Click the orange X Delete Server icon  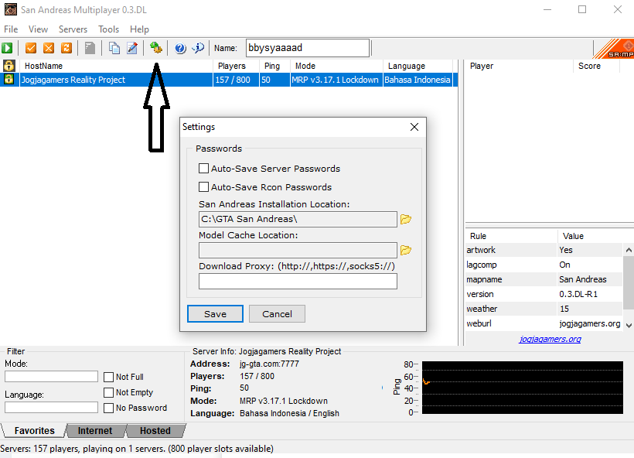pyautogui.click(x=49, y=48)
